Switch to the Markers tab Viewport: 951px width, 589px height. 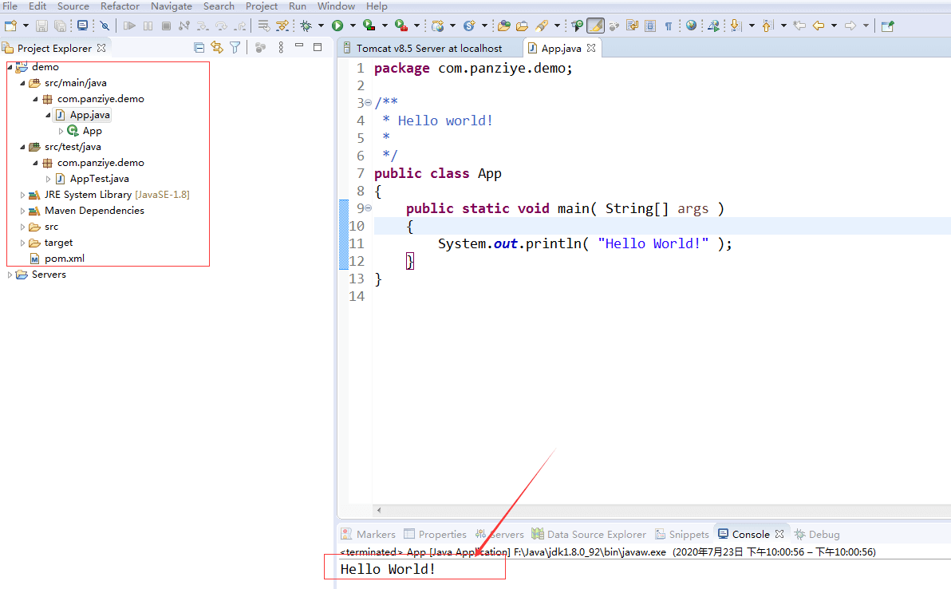pos(368,534)
